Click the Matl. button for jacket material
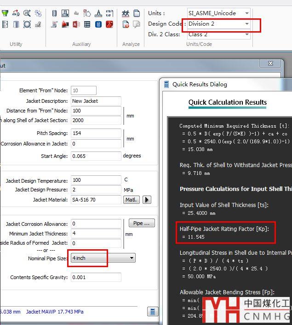The width and height of the screenshot is (292, 325). point(131,200)
